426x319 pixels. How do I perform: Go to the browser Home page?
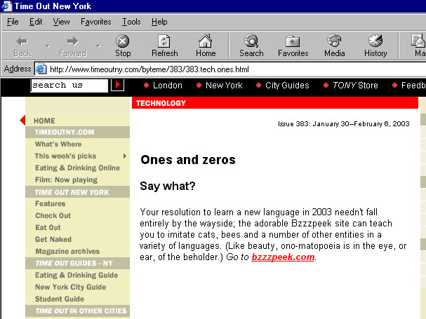tap(206, 46)
